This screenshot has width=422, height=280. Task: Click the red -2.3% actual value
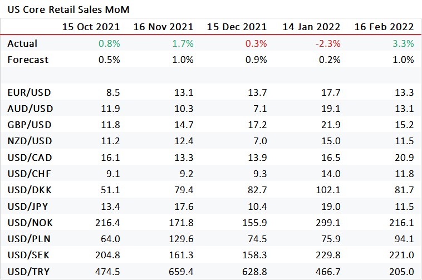click(328, 43)
